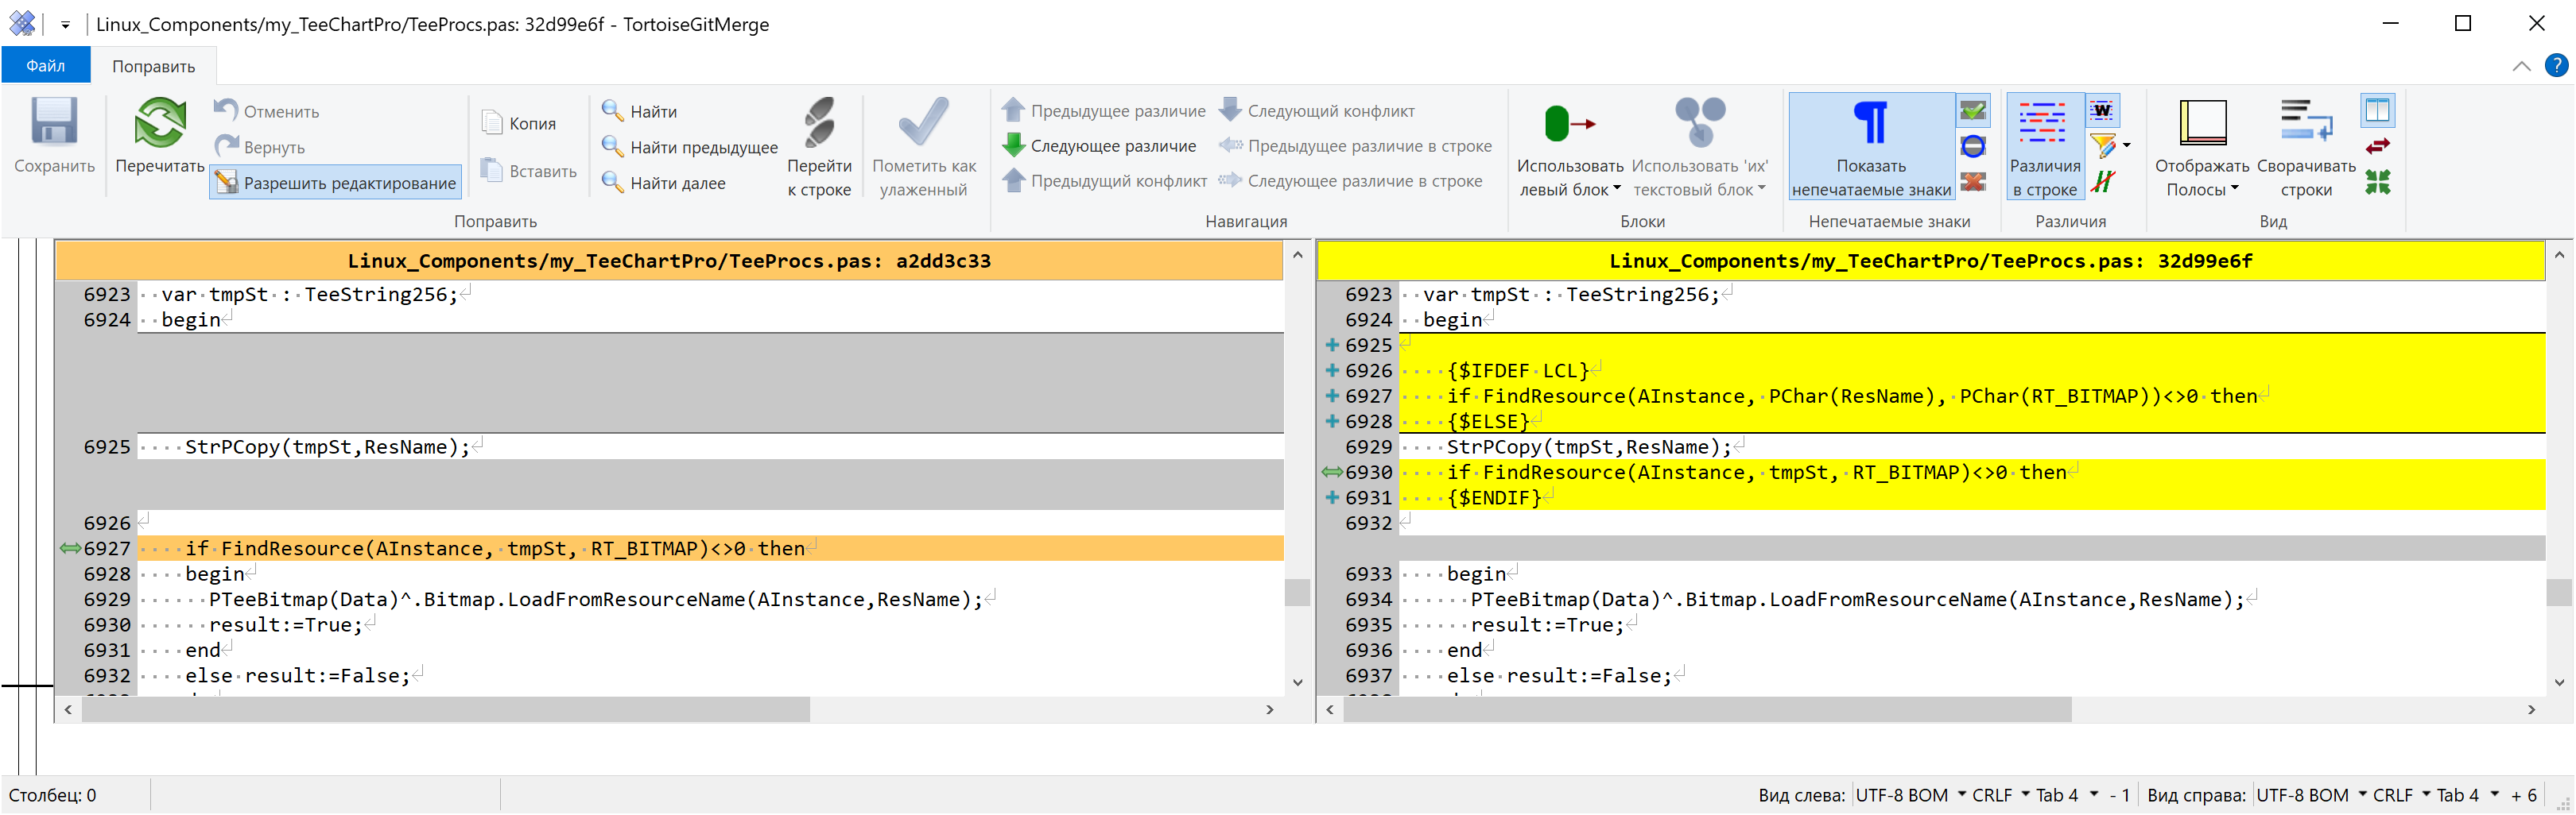
Task: Click the Перечитать (Reload) icon
Action: pyautogui.click(x=160, y=124)
